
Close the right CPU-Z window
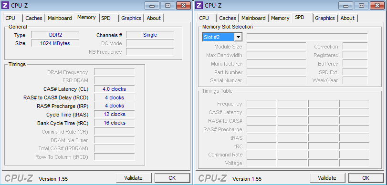tap(377, 5)
